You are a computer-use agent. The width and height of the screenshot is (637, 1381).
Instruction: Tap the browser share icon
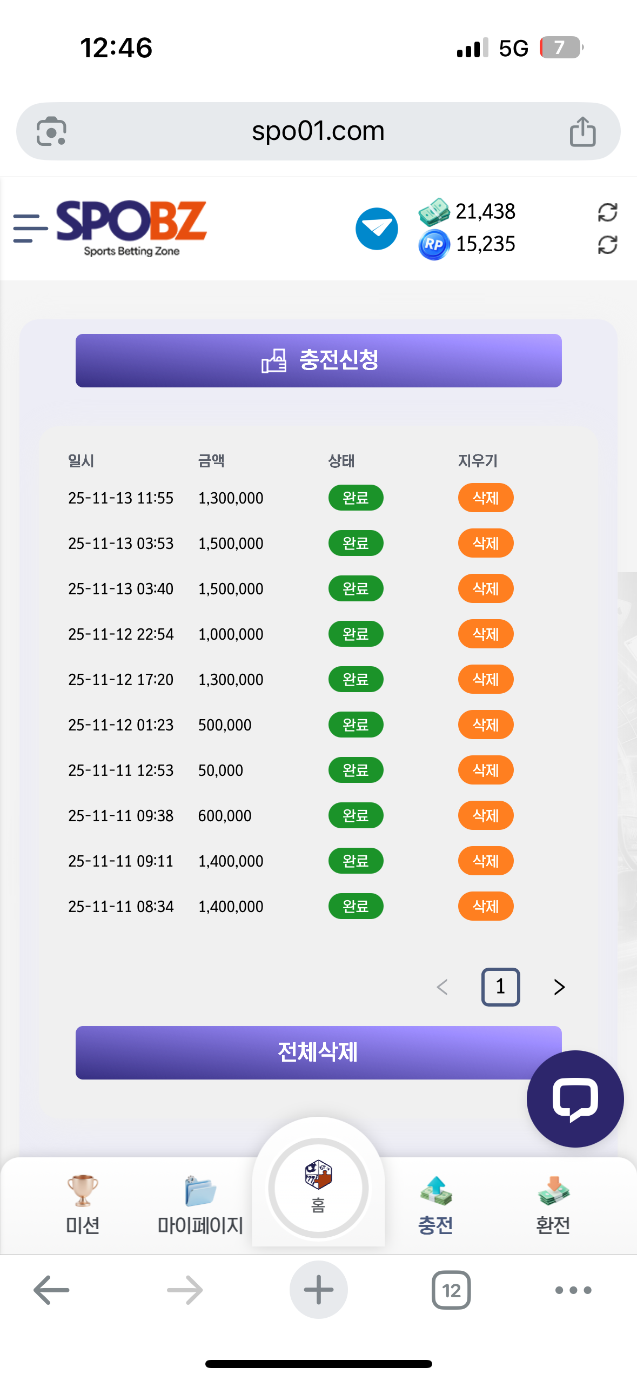pyautogui.click(x=582, y=132)
